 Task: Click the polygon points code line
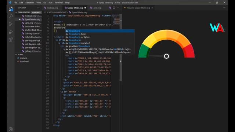click(87, 95)
